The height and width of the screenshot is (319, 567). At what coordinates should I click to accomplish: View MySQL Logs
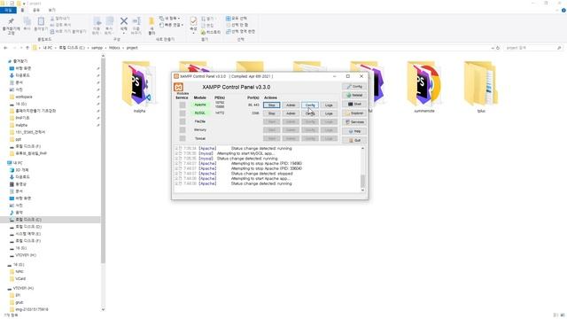(x=329, y=113)
